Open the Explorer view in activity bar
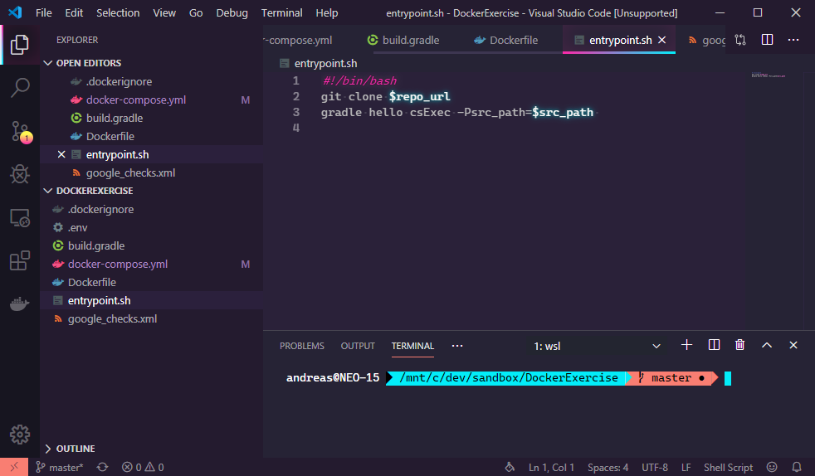The image size is (815, 476). click(x=20, y=45)
